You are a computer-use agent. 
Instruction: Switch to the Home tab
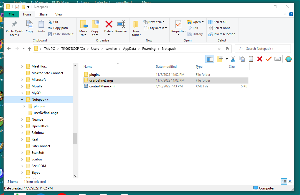(x=27, y=14)
